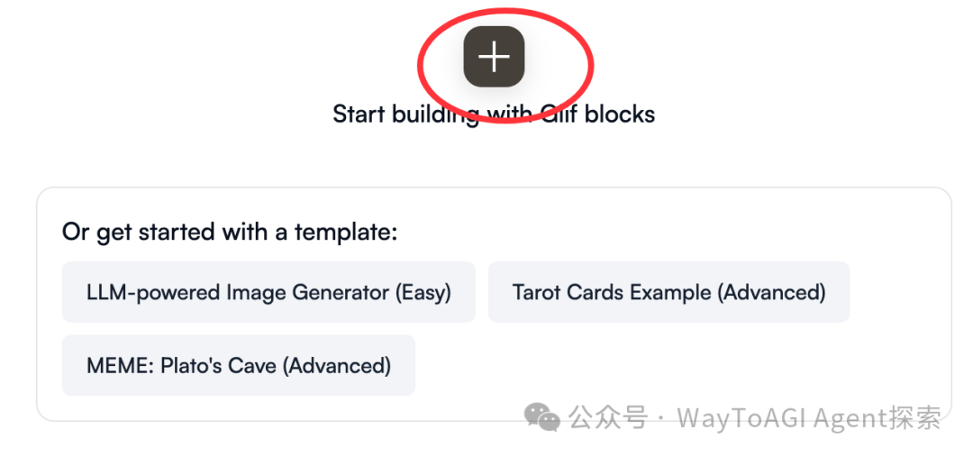
Task: Click the dark plus button to add a block
Action: (494, 57)
